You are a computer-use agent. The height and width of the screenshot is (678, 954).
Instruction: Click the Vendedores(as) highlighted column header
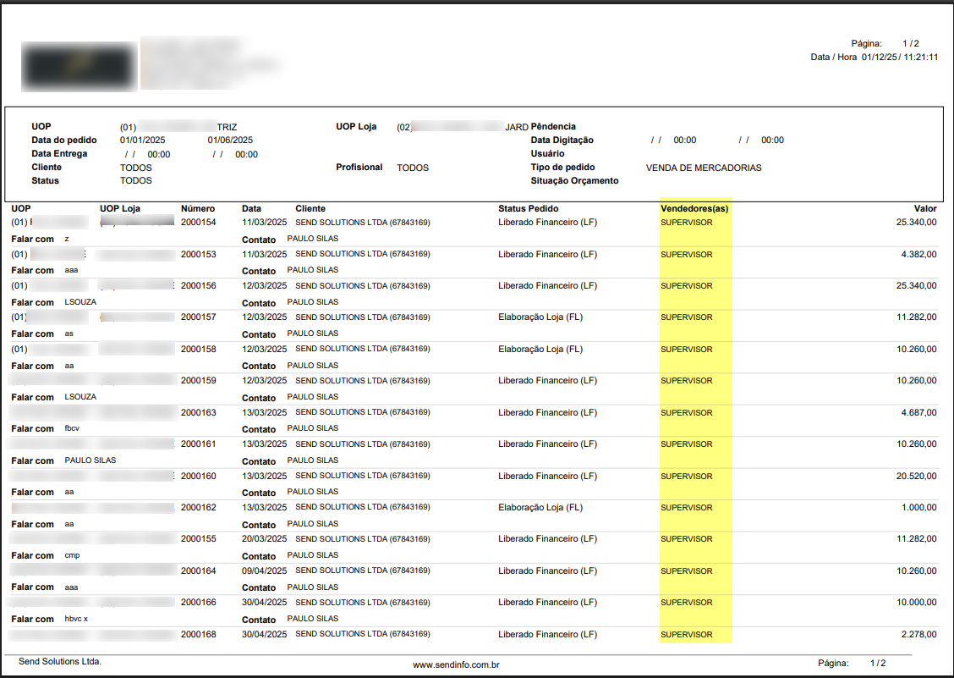point(694,208)
